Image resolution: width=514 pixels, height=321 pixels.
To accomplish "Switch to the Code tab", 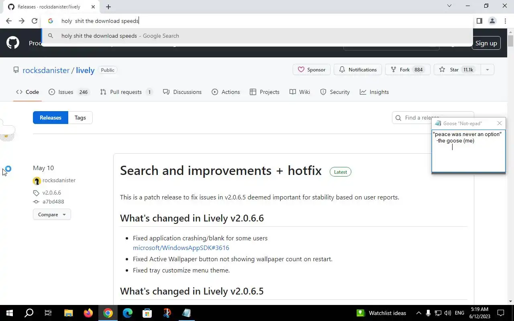I will 27,92.
